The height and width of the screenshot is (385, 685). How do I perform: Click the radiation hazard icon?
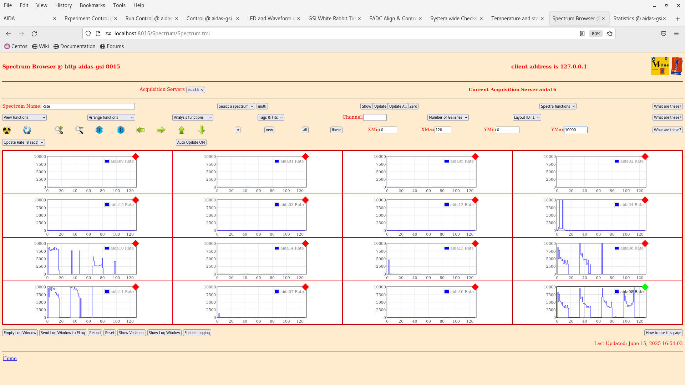click(7, 130)
